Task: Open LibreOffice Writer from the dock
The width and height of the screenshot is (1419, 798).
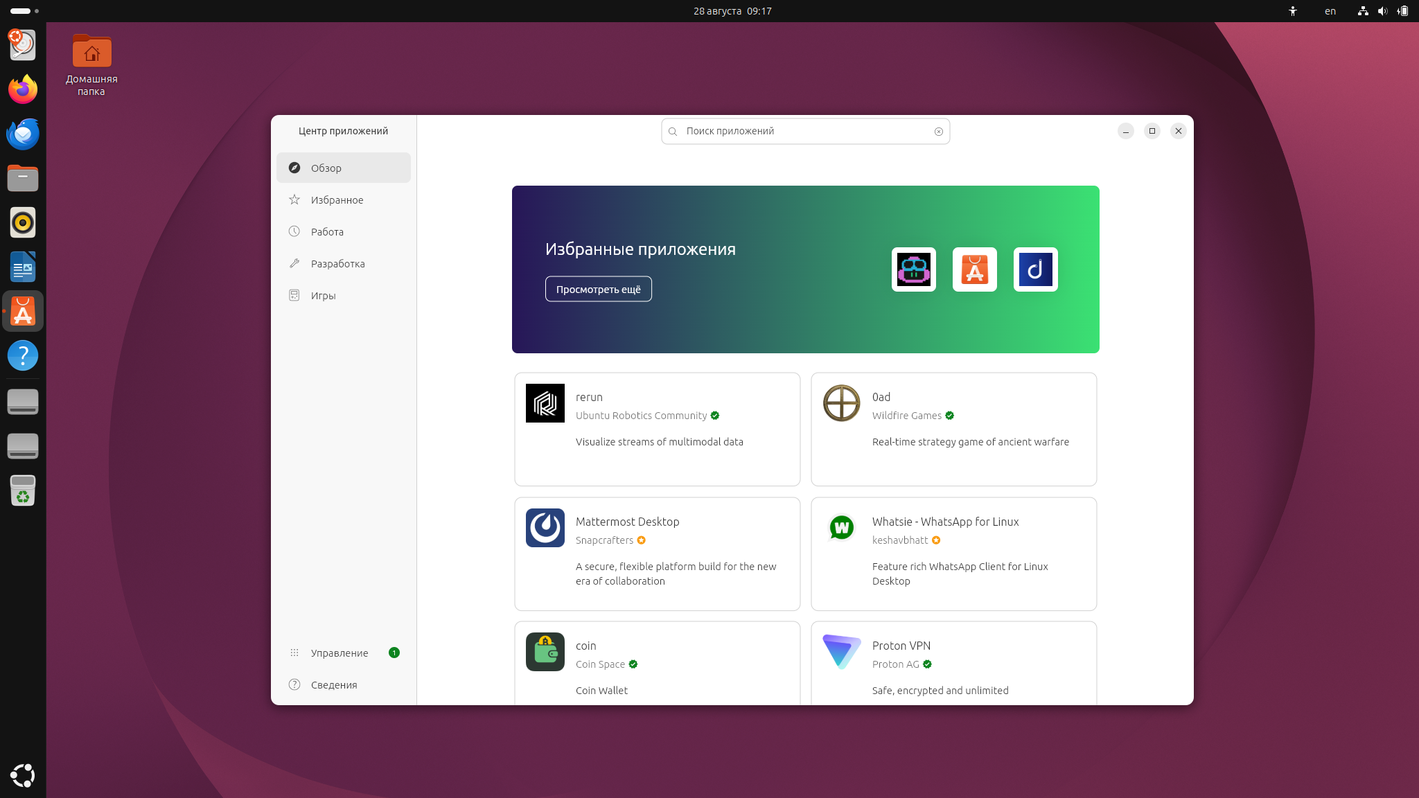Action: pos(23,267)
